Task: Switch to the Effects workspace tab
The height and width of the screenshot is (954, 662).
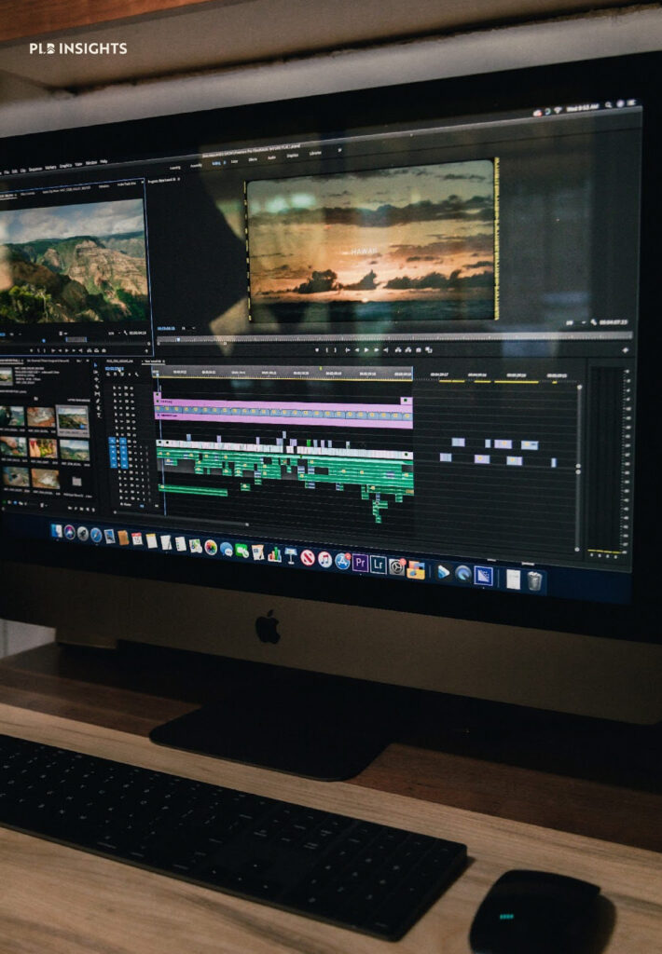Action: 253,159
